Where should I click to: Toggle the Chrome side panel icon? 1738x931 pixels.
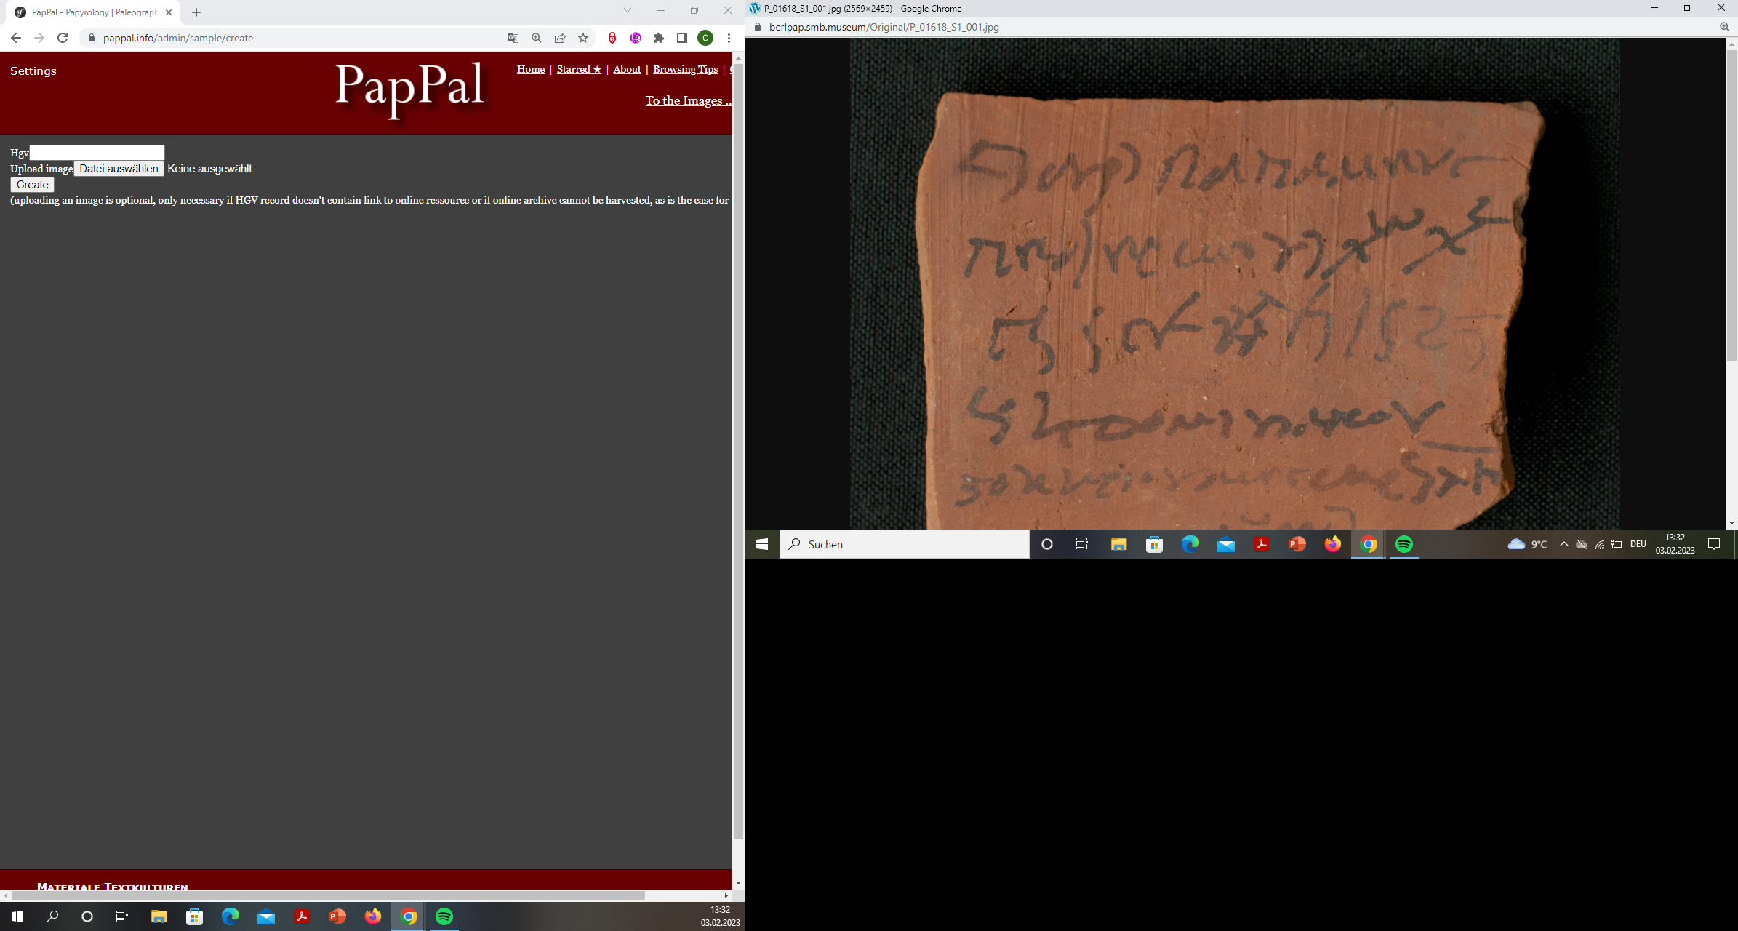point(682,38)
